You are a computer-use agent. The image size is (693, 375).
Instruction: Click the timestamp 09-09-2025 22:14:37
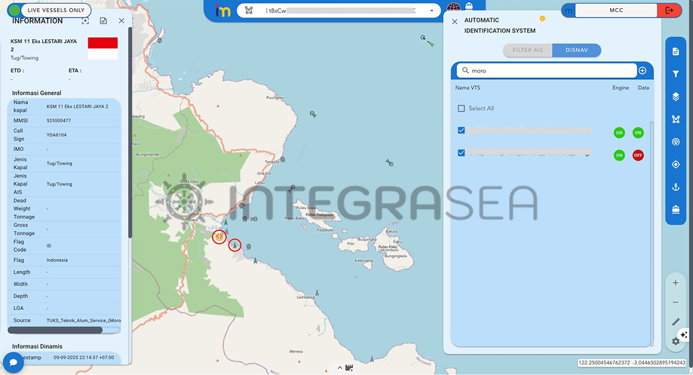(x=84, y=358)
